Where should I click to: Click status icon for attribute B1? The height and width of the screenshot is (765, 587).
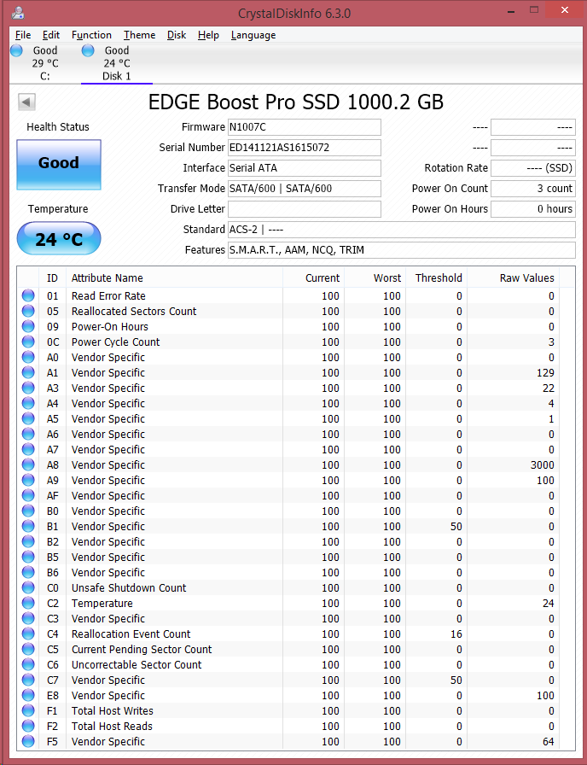tap(28, 527)
